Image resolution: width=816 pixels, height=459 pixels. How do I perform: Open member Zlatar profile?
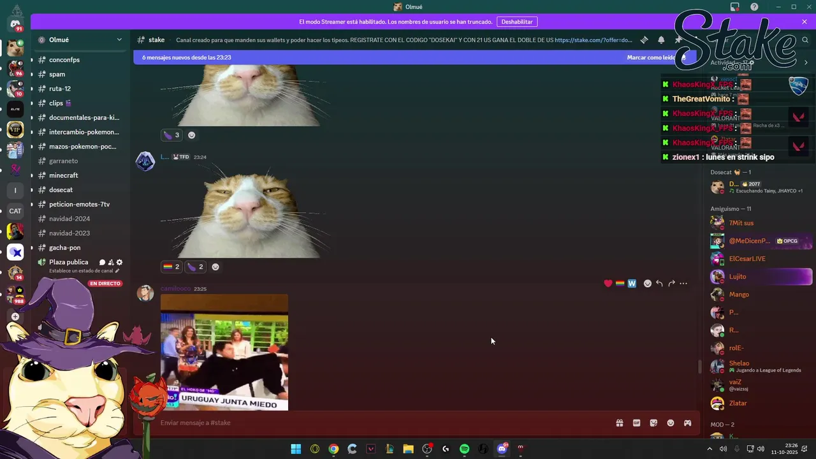click(x=760, y=403)
